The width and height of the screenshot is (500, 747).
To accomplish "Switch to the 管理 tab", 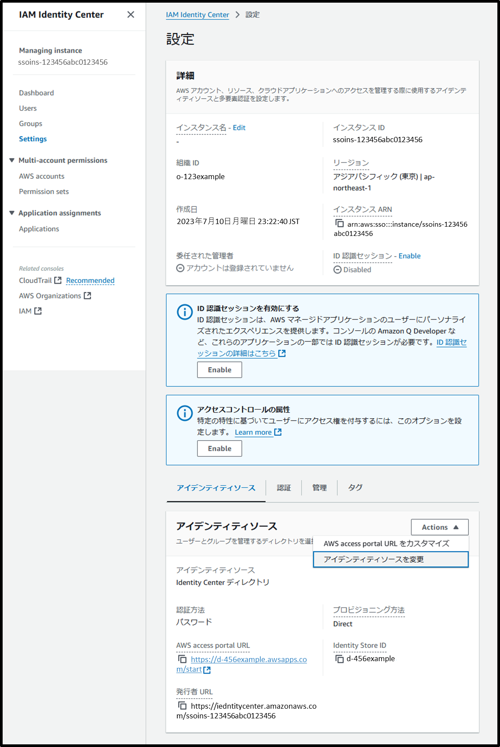I will (319, 488).
